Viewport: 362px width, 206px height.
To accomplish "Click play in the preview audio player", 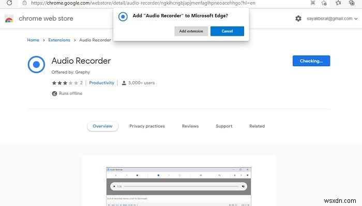I will [x=114, y=186].
